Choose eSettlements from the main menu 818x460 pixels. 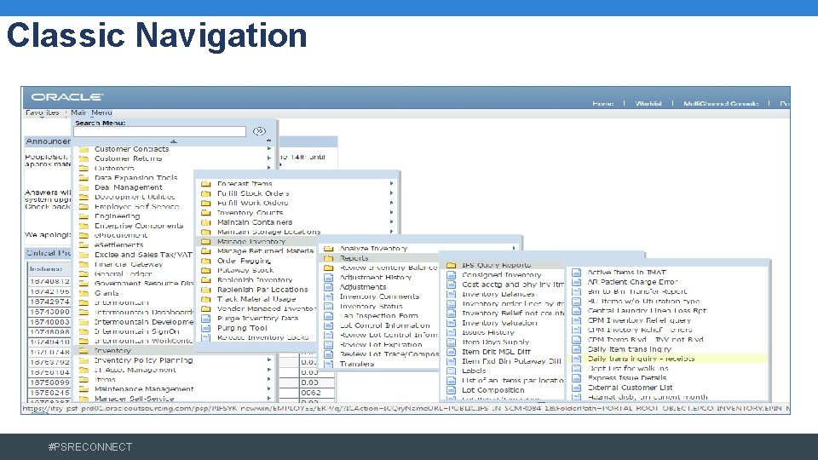(x=119, y=245)
